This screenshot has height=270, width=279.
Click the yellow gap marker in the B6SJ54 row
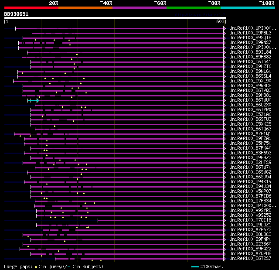77,179
